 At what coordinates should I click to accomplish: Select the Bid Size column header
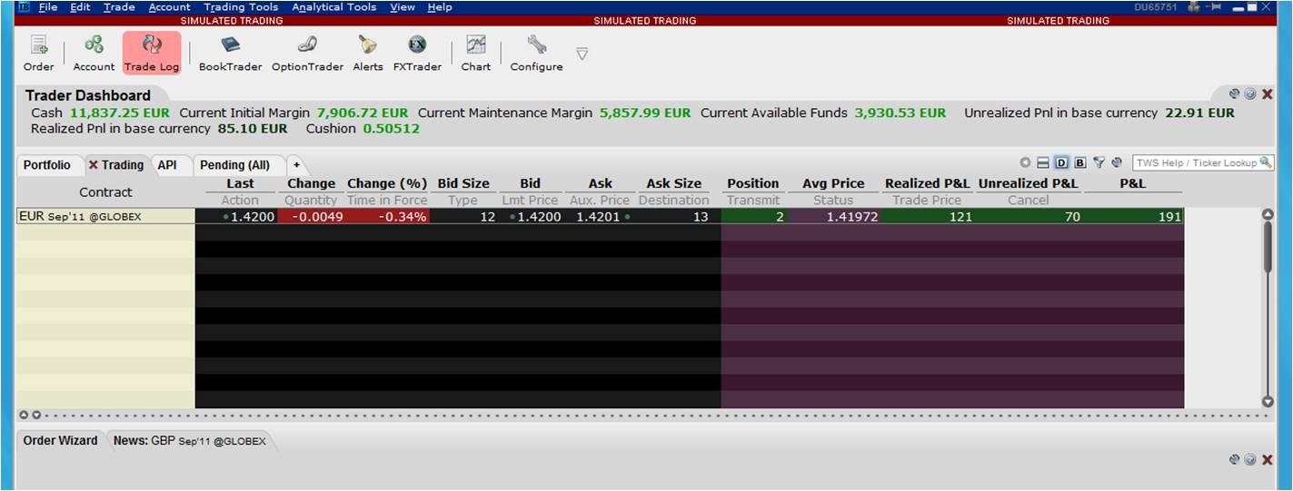coord(463,183)
